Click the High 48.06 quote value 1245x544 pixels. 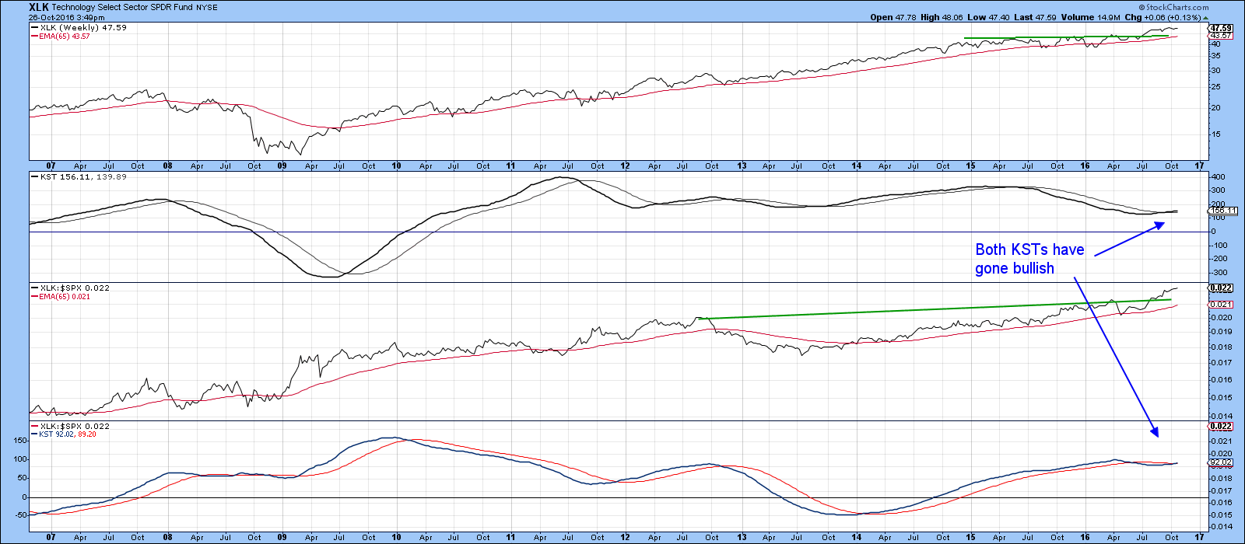(x=943, y=17)
